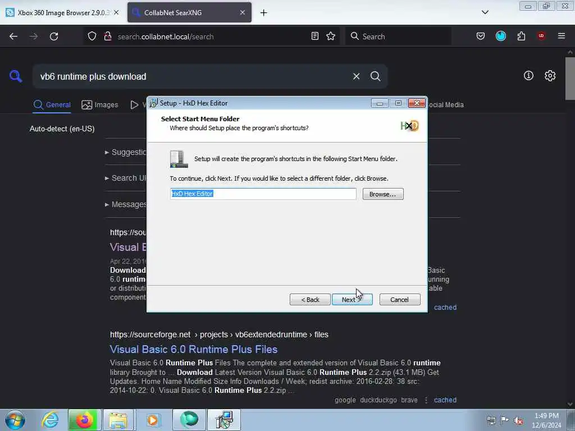Viewport: 575px width, 431px height.
Task: Close the Xbox 360 Image Browser tab
Action: tap(116, 12)
